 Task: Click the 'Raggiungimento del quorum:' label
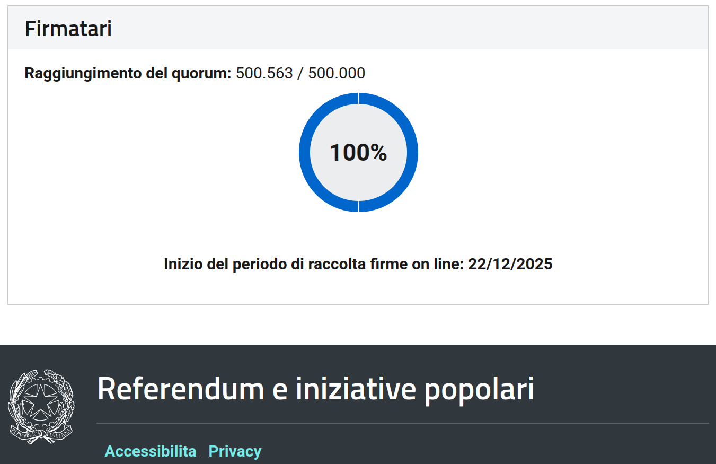(x=128, y=73)
